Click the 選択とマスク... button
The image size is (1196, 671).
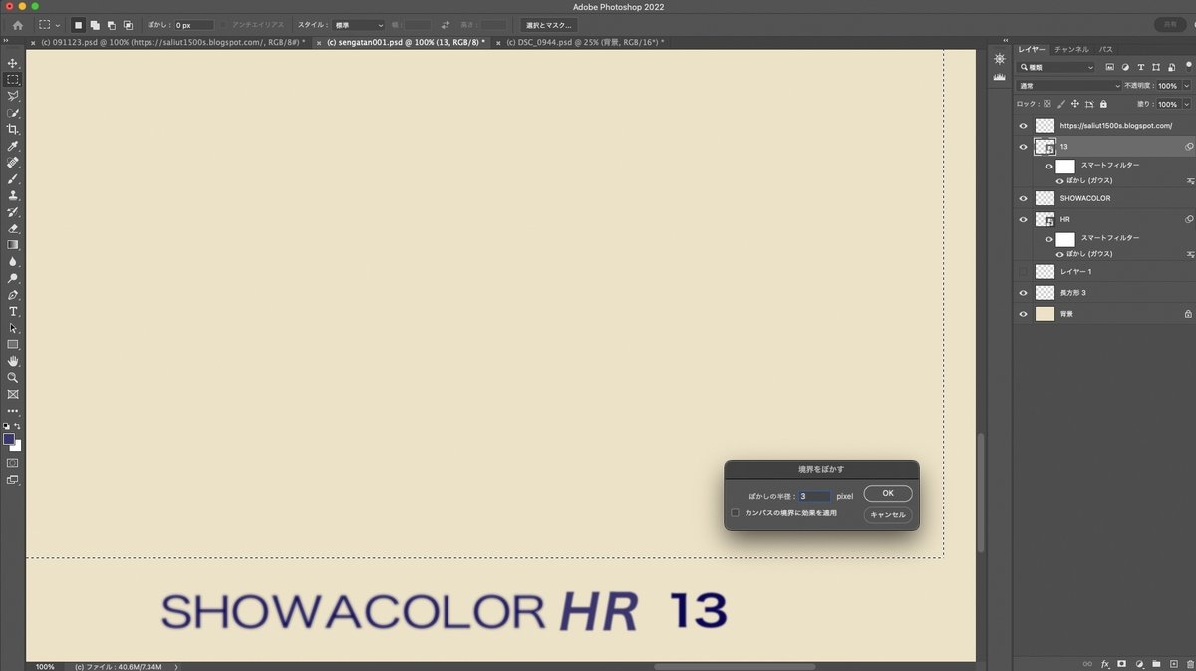coord(549,24)
